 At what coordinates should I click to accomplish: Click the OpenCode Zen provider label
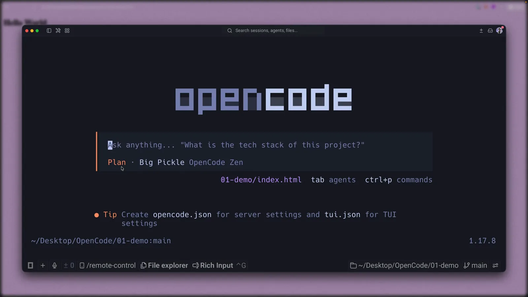click(x=216, y=162)
